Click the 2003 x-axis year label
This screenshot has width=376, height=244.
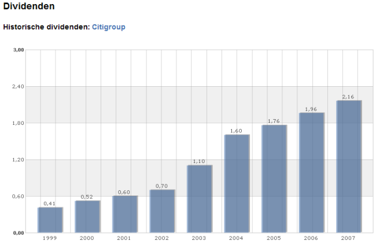[199, 238]
